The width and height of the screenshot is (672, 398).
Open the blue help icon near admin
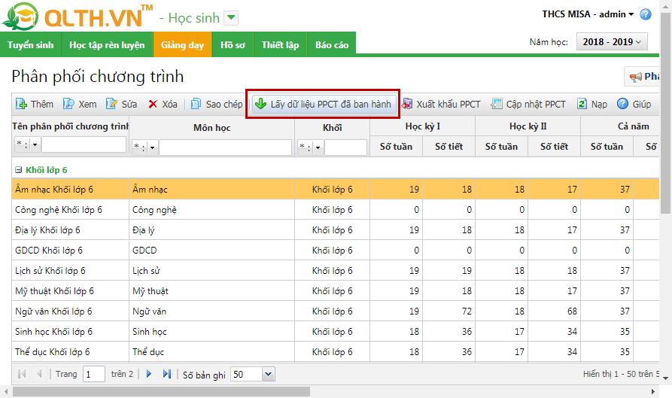(x=646, y=14)
